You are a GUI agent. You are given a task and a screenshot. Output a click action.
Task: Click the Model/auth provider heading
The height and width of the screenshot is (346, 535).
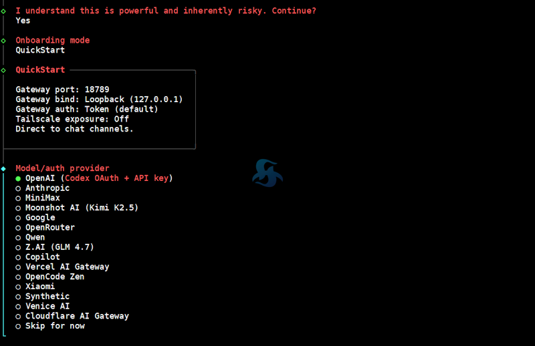click(62, 168)
